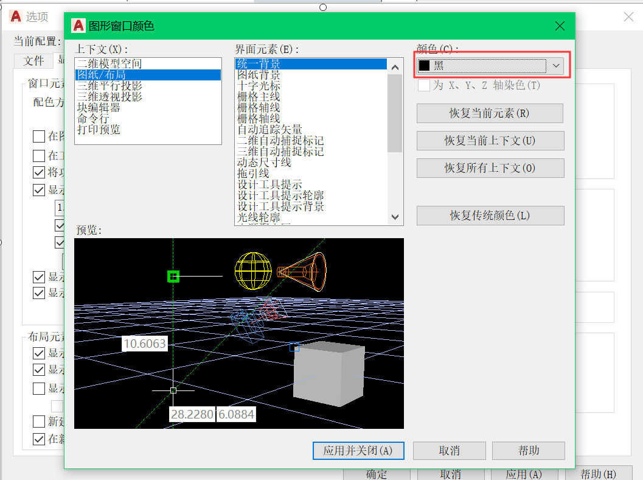Select 栅格主线 interface element
643x480 pixels.
[x=311, y=96]
